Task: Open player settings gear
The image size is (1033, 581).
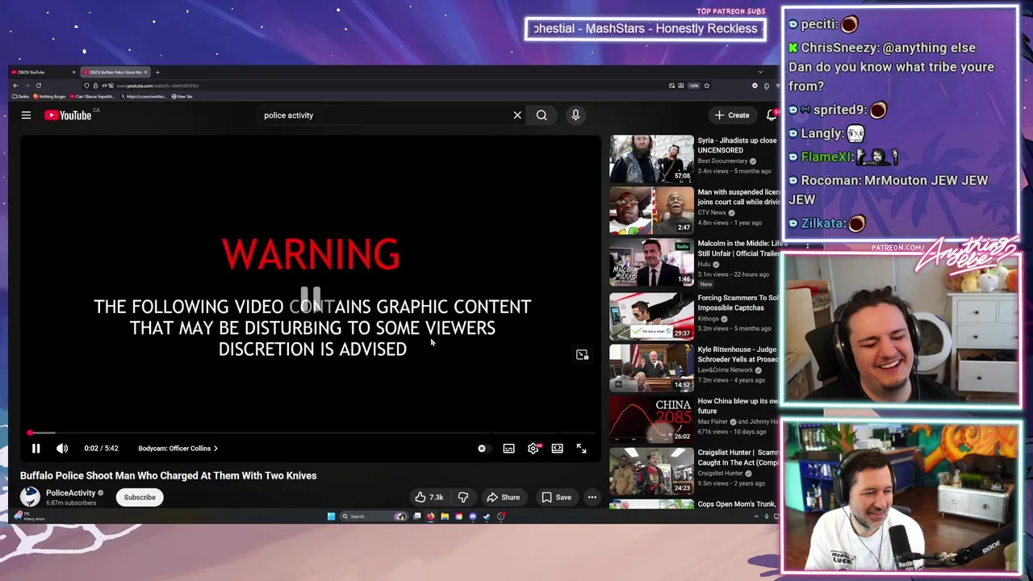Action: pos(533,449)
